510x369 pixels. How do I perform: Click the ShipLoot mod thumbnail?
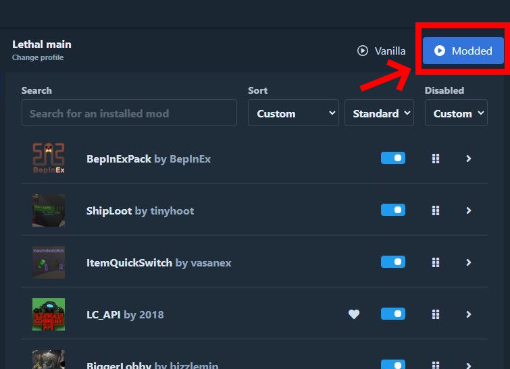(x=49, y=210)
